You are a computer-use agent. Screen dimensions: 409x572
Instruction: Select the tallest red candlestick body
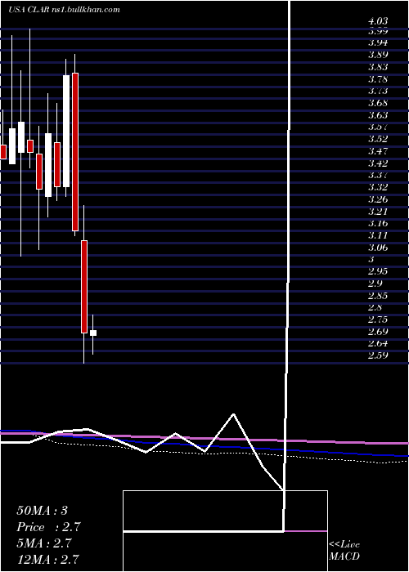(x=75, y=152)
